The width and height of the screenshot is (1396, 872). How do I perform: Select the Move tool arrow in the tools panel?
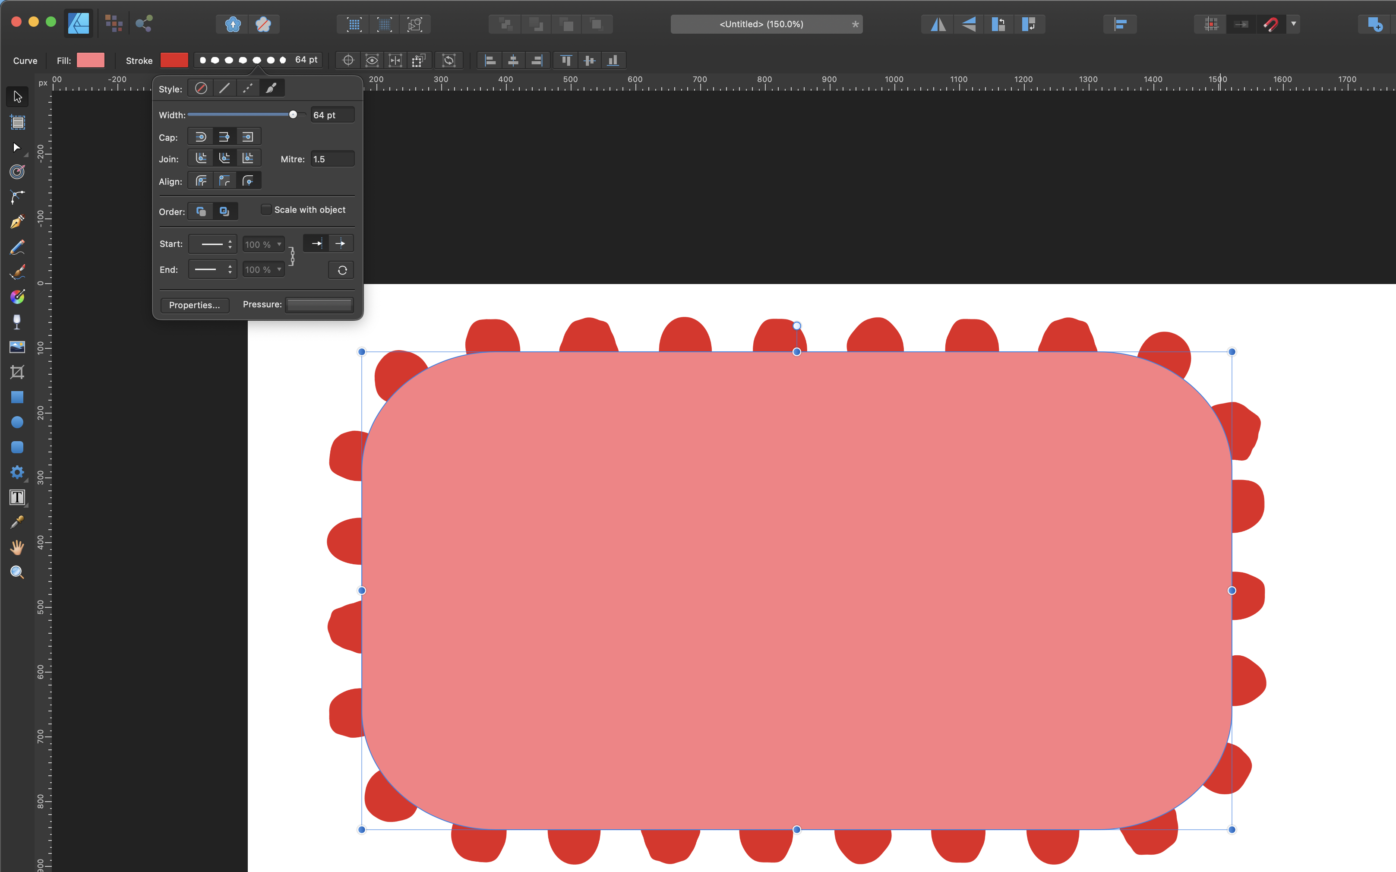(x=17, y=97)
